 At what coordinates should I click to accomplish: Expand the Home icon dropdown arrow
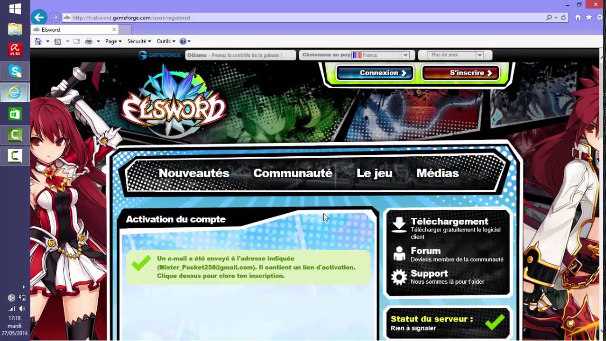pyautogui.click(x=47, y=41)
